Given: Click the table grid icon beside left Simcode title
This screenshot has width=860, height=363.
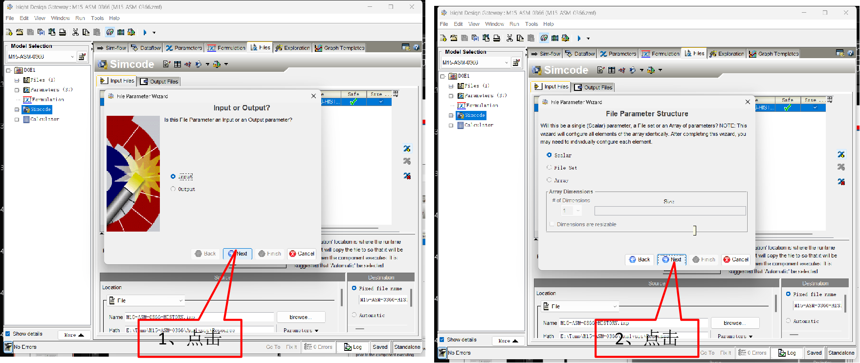Looking at the screenshot, I should [x=177, y=64].
